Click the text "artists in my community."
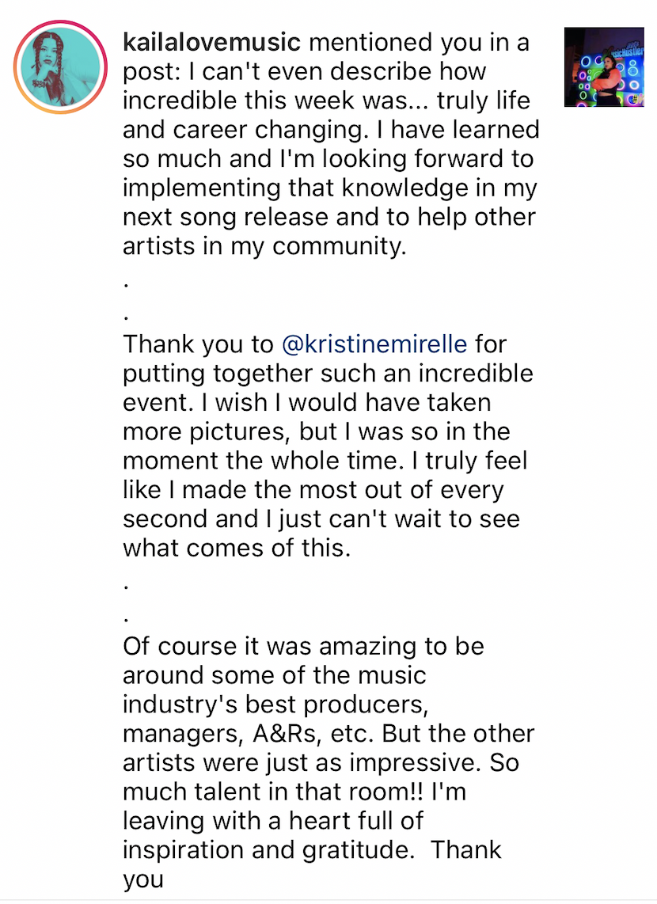Screen dimensions: 657x904 264,246
